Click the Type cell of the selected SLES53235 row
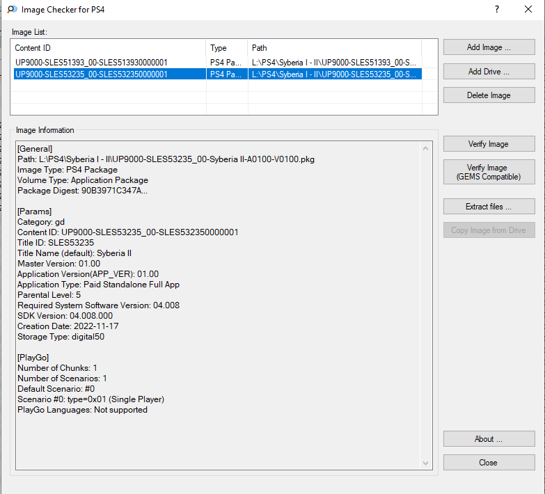 (226, 74)
